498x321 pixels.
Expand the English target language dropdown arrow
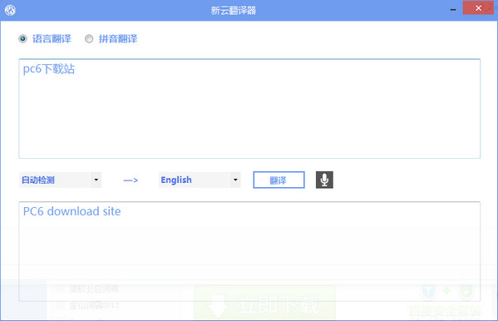(x=235, y=180)
